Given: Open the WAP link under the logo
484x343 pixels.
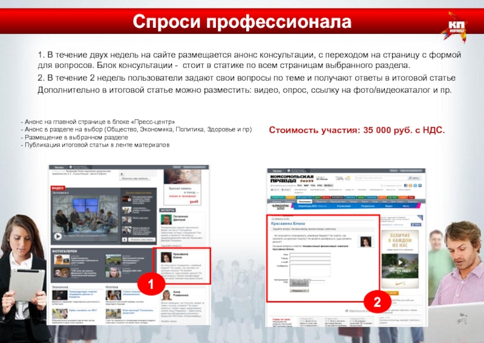Looking at the screenshot, I should click(306, 185).
